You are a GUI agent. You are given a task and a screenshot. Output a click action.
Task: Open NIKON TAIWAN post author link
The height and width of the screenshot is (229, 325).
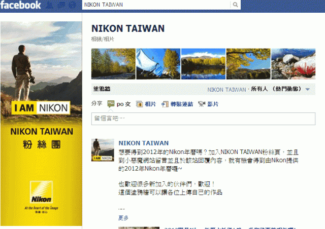point(143,143)
